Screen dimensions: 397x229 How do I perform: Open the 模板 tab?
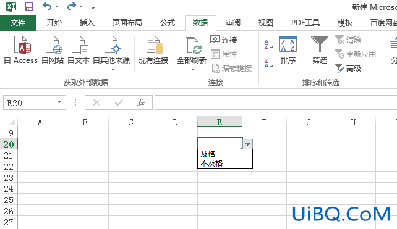345,23
